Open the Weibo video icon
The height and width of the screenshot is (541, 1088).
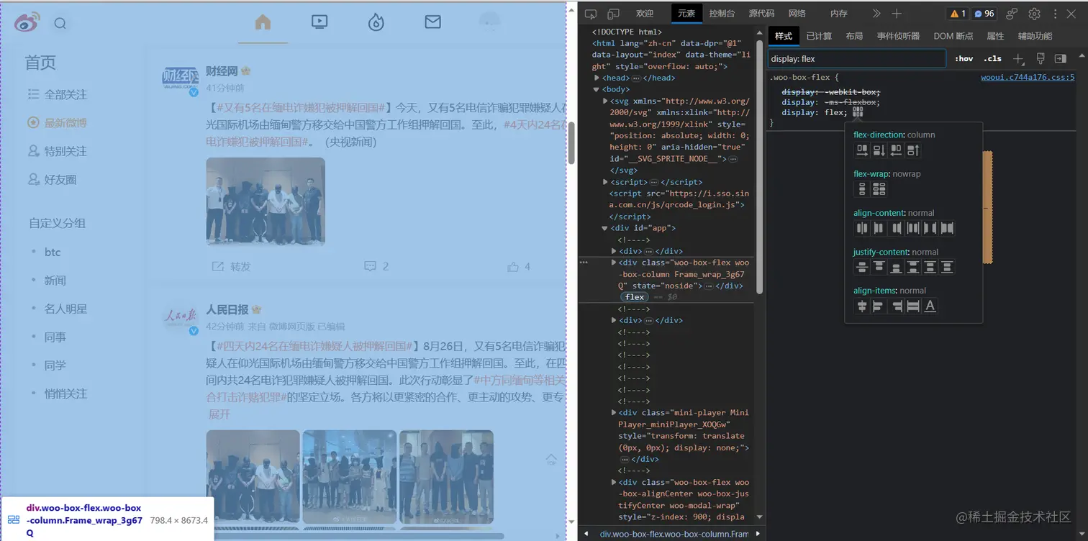[x=319, y=22]
